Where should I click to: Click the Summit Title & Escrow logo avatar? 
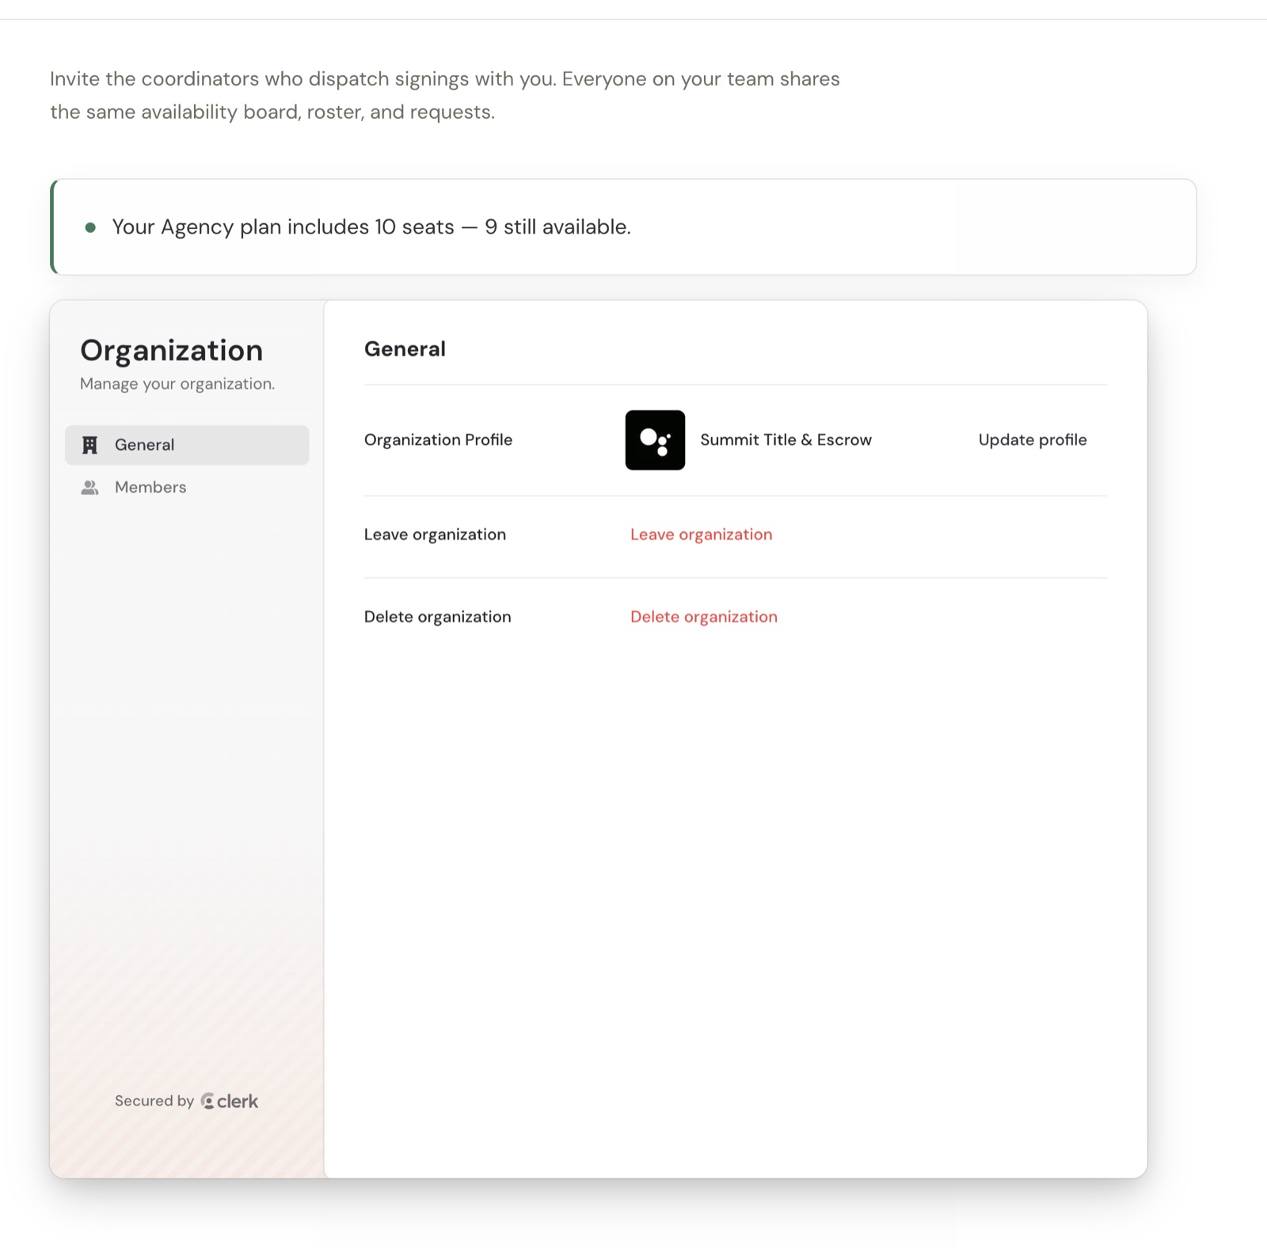point(655,440)
